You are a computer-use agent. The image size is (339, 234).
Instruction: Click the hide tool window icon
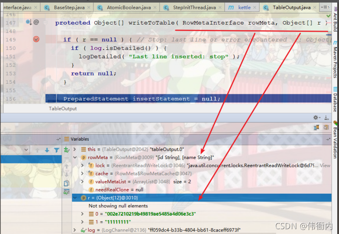click(326, 117)
